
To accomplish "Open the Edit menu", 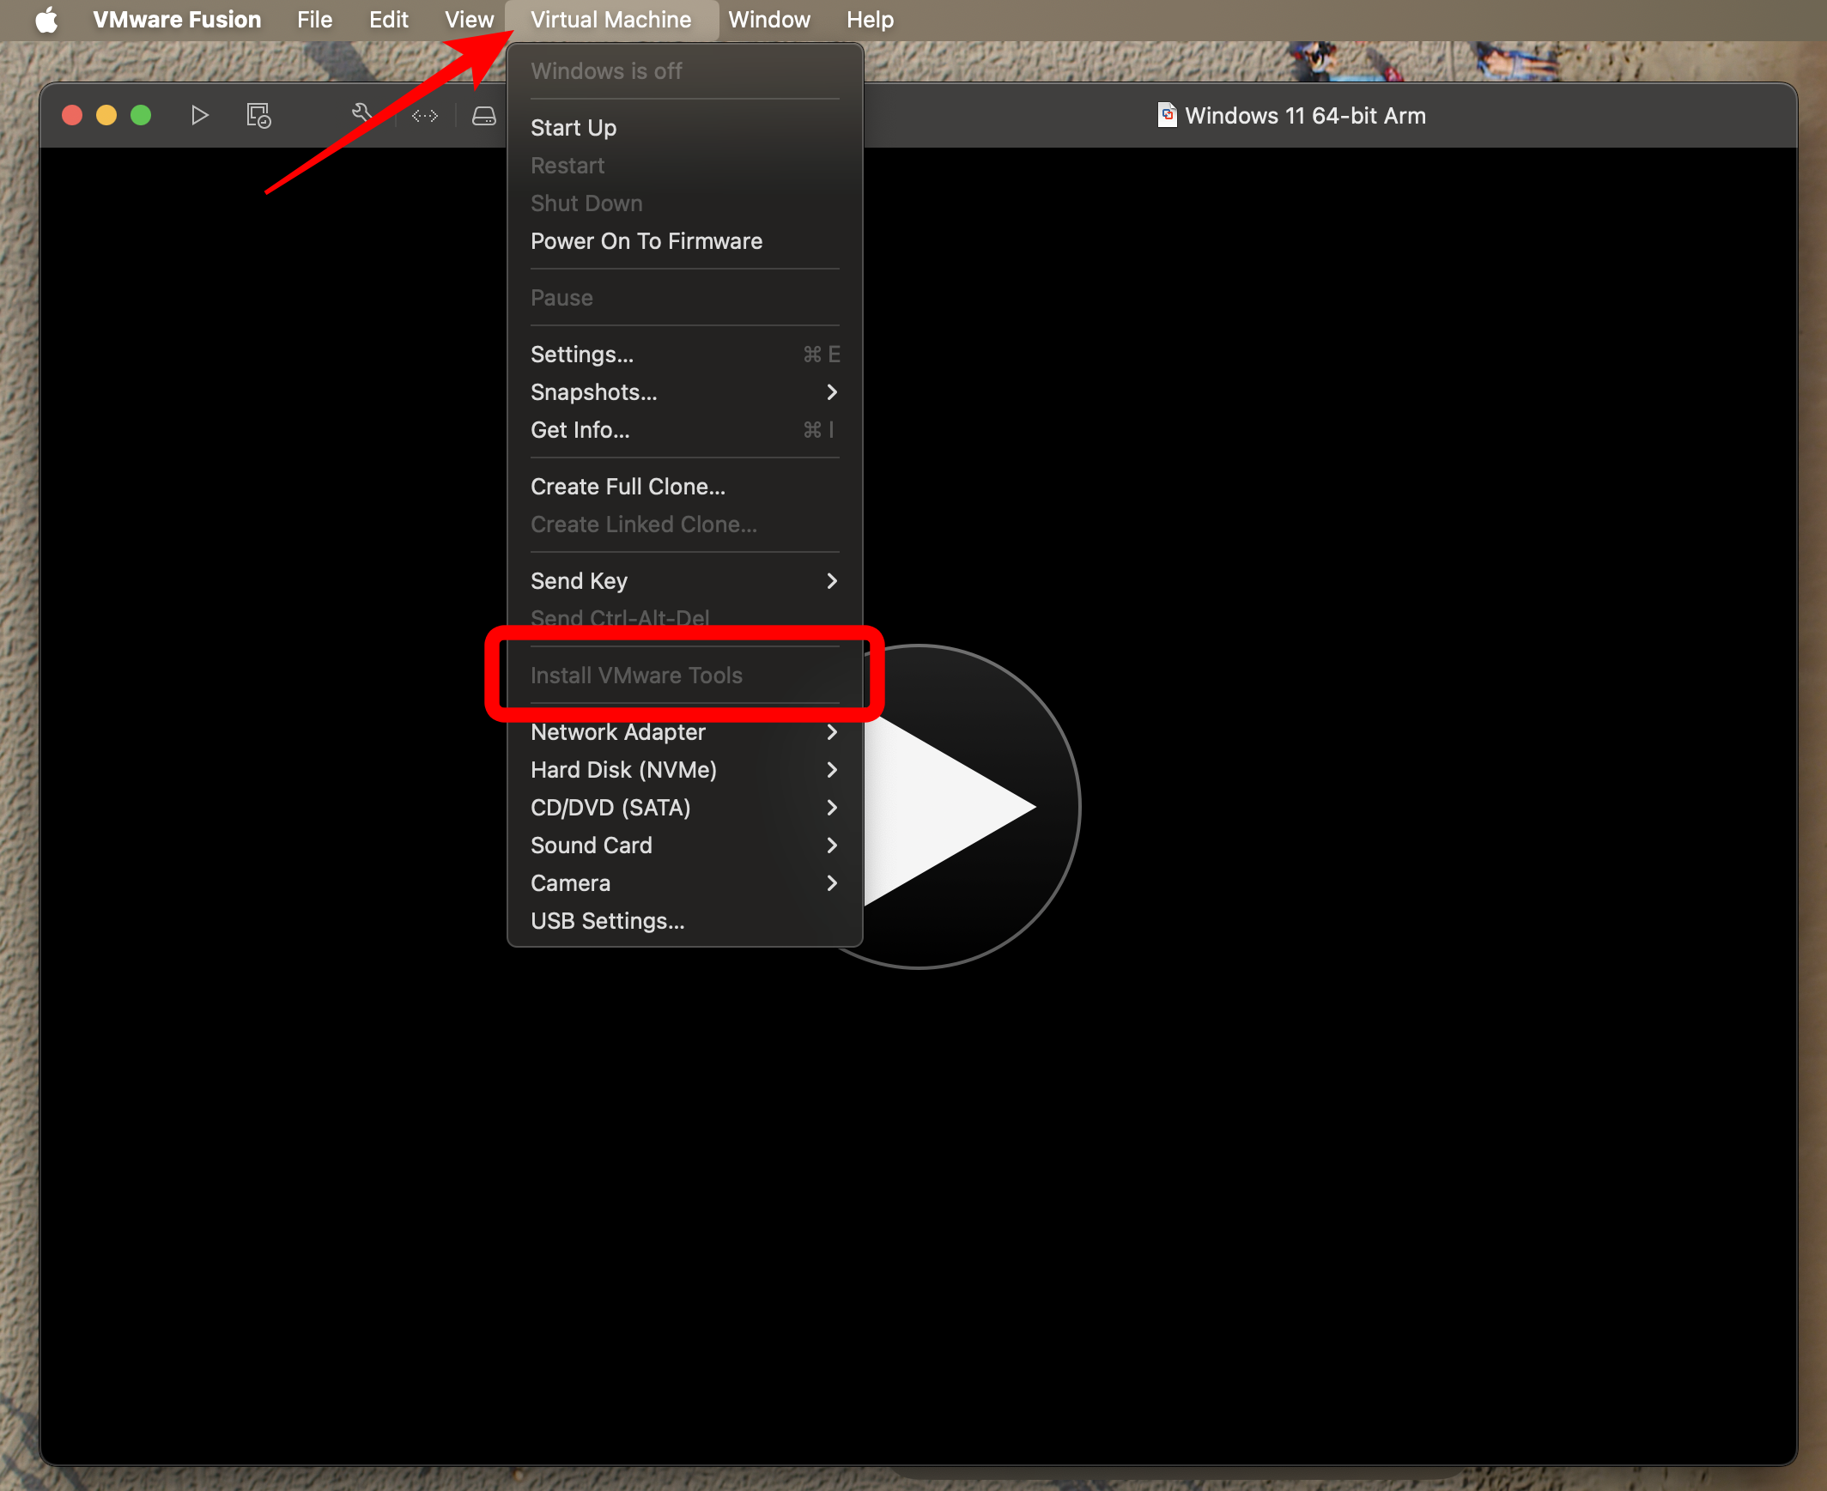I will 388,19.
